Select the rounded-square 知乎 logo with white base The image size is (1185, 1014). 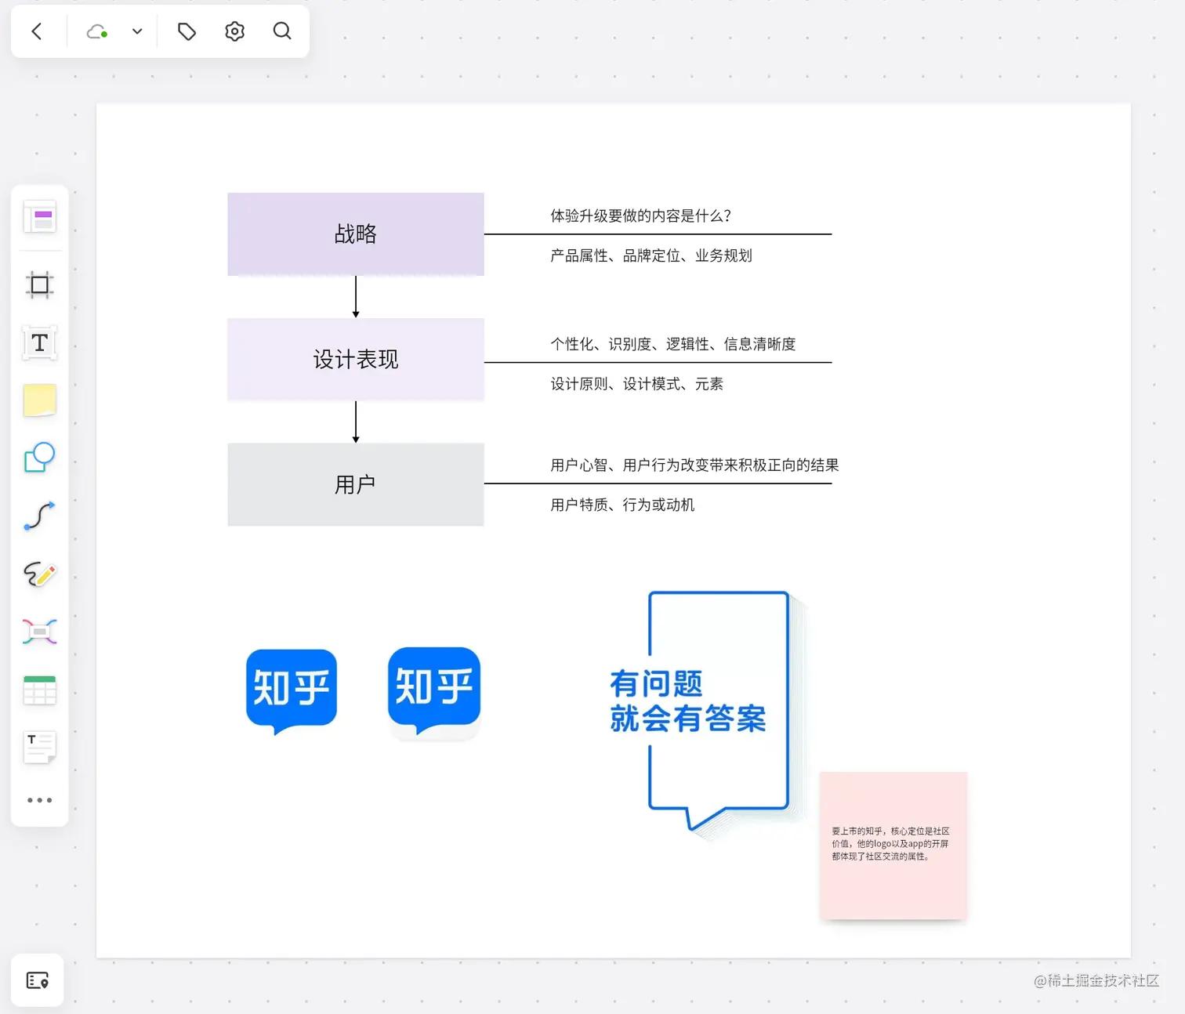click(434, 693)
